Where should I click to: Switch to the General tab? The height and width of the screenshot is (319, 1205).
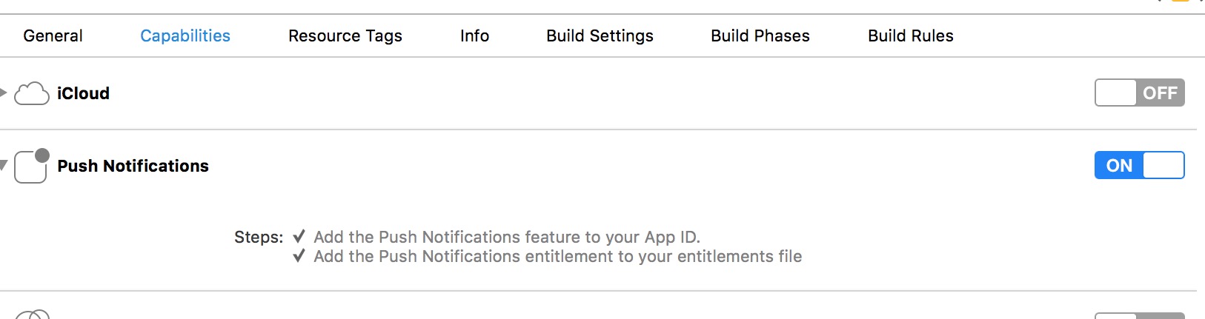point(53,36)
